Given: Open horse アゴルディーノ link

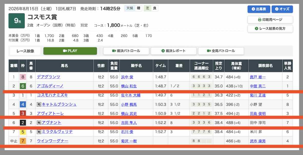Looking at the screenshot, I should (50, 86).
